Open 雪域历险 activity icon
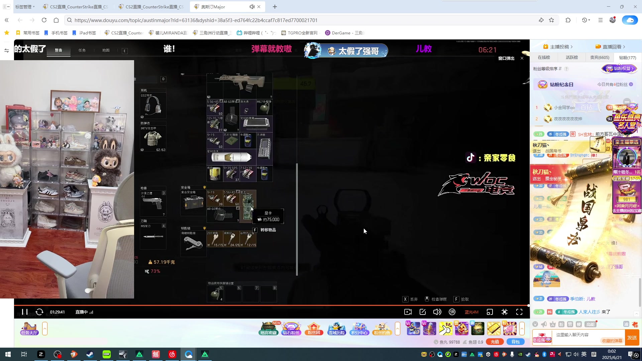The height and width of the screenshot is (361, 642). [337, 329]
